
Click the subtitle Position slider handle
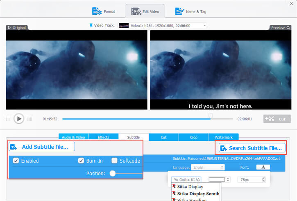tap(113, 173)
